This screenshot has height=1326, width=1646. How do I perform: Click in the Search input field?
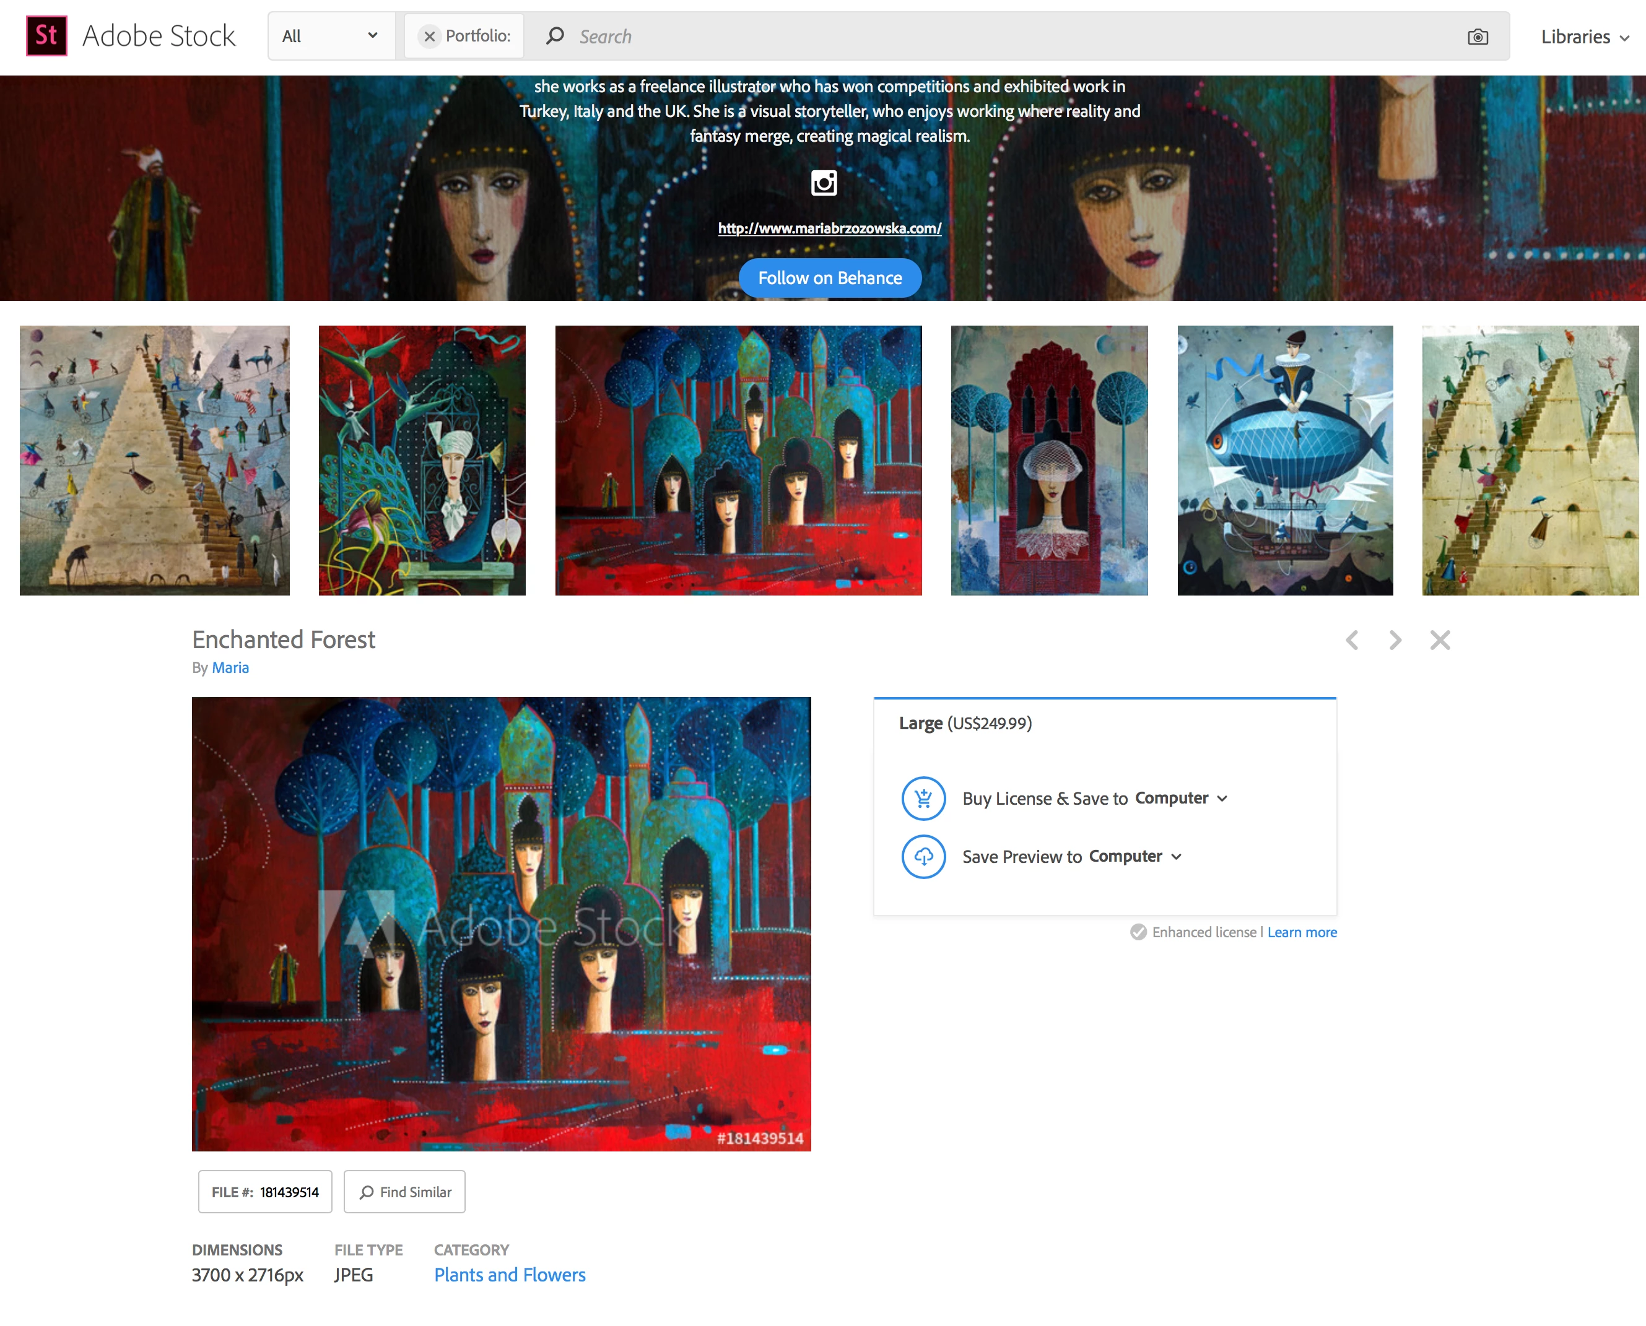pos(993,37)
